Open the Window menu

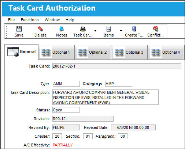(52, 20)
